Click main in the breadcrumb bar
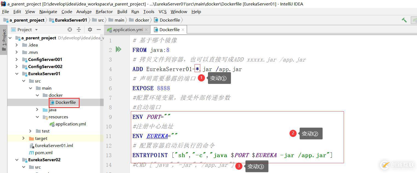The image size is (417, 173). pos(119,20)
